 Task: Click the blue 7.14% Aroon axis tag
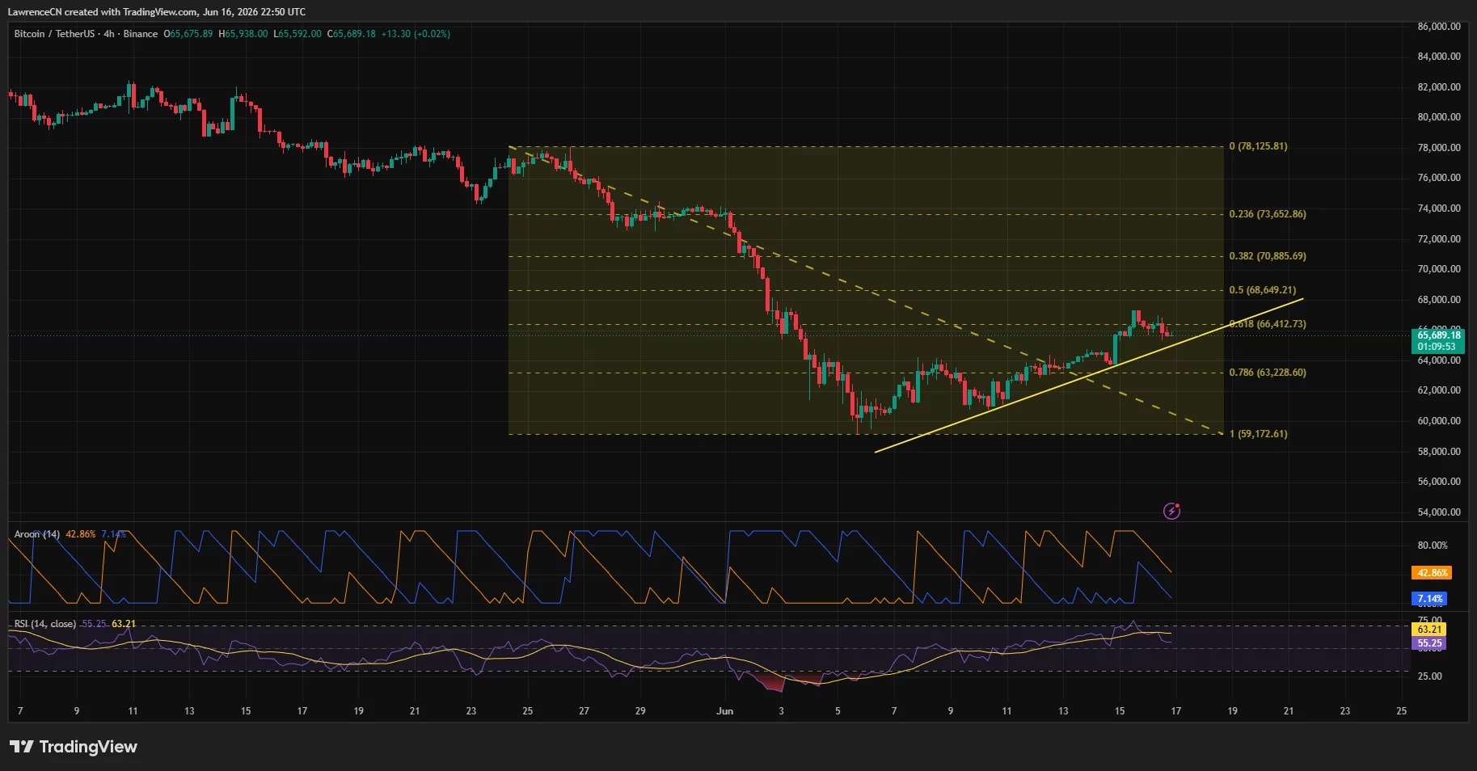[1430, 599]
